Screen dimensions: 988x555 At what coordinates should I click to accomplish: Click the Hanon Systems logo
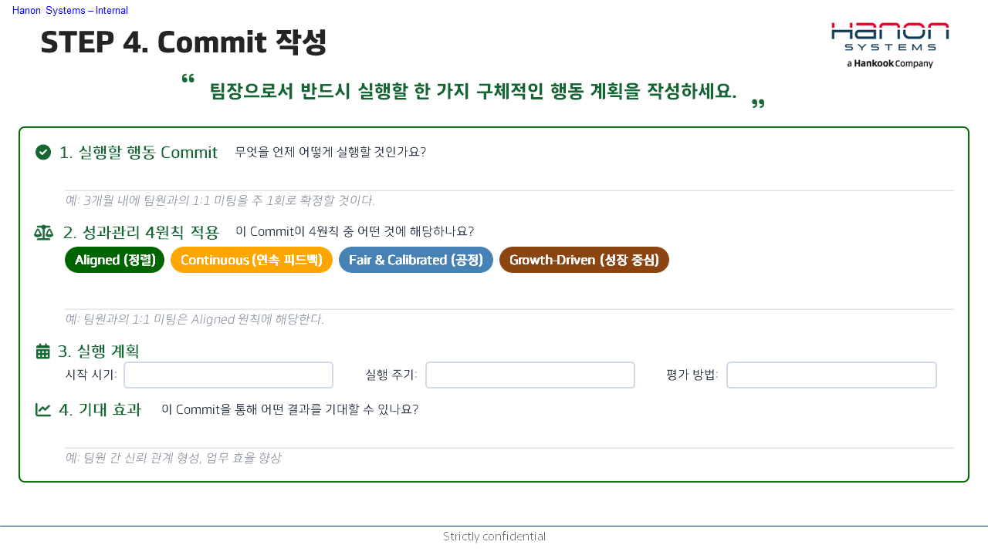(x=890, y=45)
